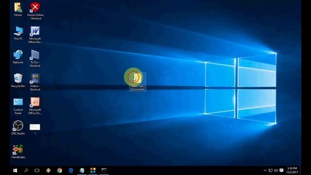This screenshot has width=311, height=175.
Task: Select the Recycle Bin icon
Action: pyautogui.click(x=18, y=78)
